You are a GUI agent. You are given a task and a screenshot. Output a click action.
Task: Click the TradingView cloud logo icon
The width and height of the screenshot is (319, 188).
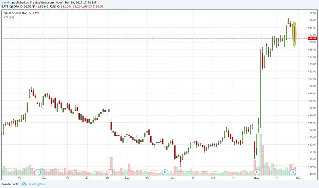click(x=24, y=184)
